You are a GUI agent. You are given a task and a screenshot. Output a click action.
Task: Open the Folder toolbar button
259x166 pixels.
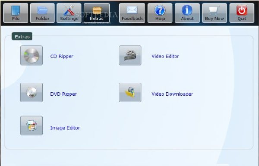[42, 13]
